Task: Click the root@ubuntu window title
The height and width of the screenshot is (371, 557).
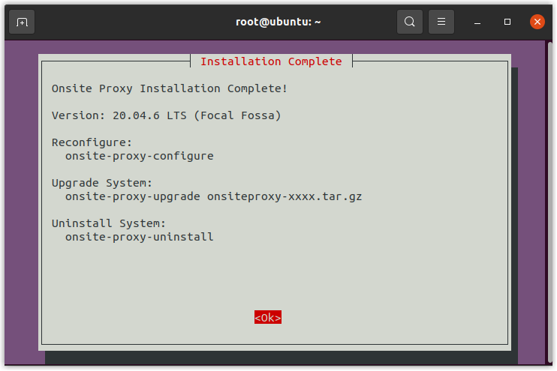Action: pos(278,22)
